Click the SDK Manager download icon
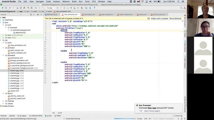214x120 pixels. 90,8
